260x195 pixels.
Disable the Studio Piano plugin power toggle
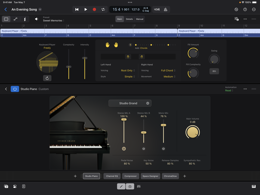(15, 89)
